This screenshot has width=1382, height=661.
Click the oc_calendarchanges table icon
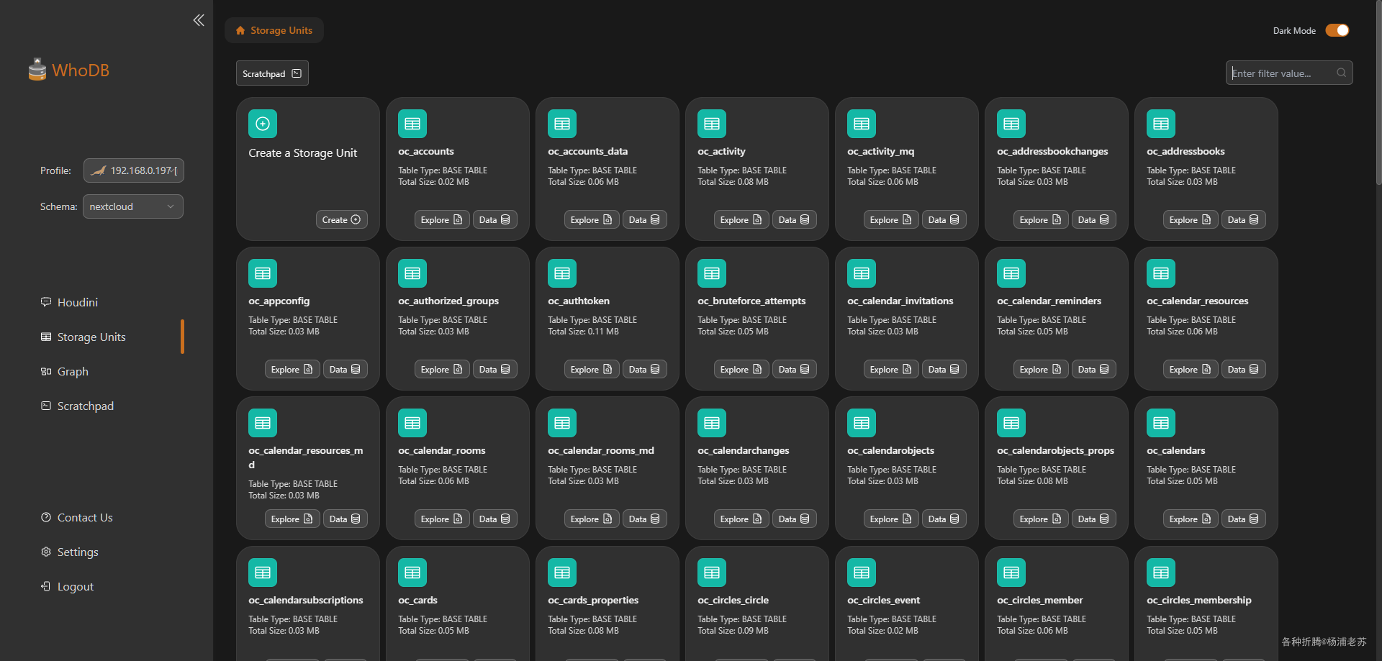tap(712, 423)
